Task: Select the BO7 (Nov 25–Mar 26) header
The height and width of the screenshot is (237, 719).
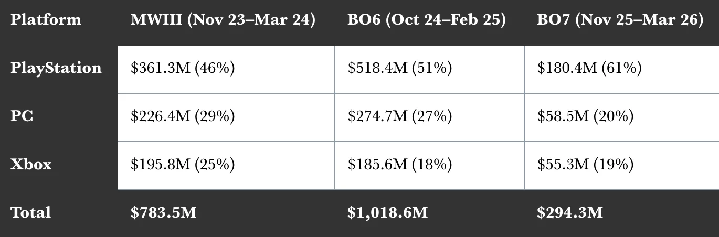Action: (620, 20)
